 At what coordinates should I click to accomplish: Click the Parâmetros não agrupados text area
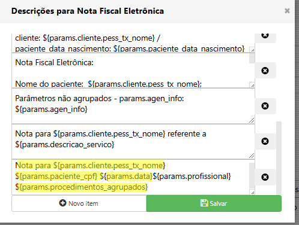coord(133,106)
